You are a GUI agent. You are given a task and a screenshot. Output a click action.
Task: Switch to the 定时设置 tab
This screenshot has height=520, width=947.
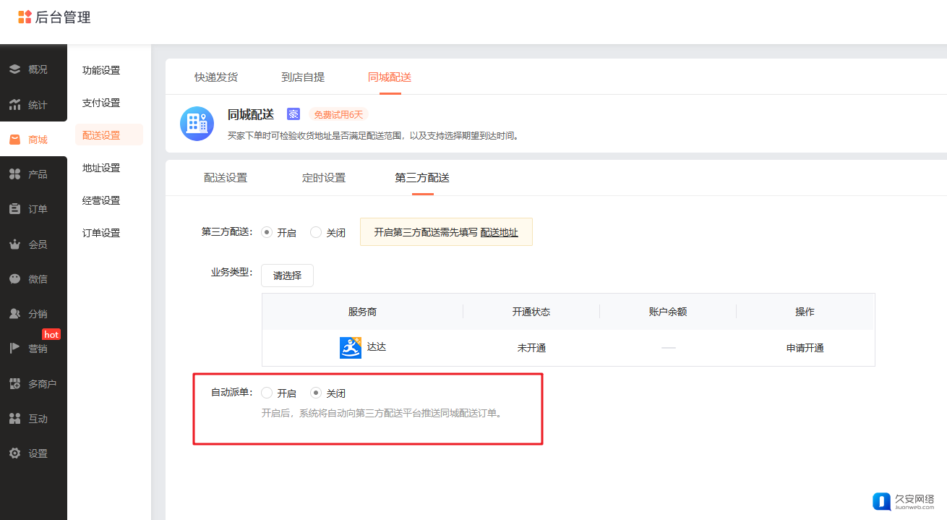tap(323, 178)
